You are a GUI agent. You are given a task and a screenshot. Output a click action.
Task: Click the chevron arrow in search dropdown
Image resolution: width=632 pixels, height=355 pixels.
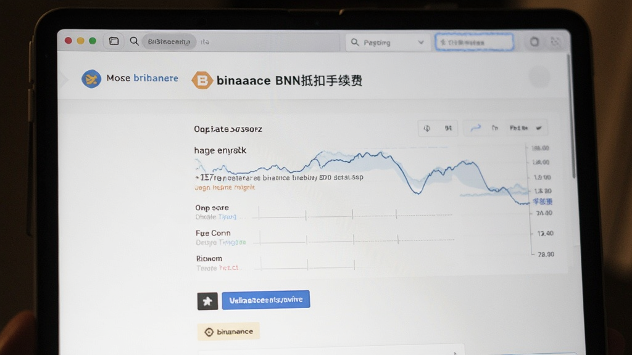421,43
